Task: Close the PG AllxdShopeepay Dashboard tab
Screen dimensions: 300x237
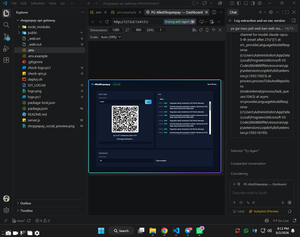Action: tap(206, 12)
